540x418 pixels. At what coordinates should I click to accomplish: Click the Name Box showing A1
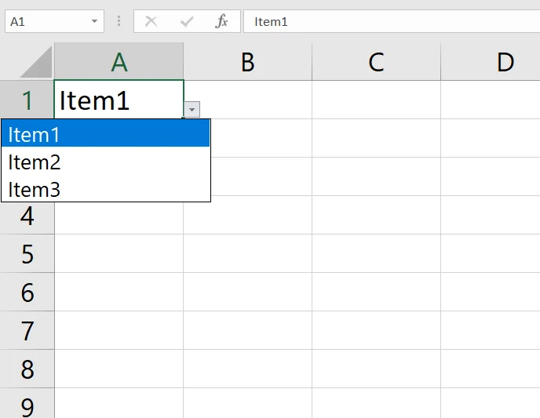pyautogui.click(x=47, y=22)
